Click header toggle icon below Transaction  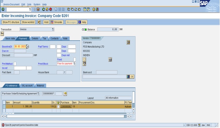2,33
